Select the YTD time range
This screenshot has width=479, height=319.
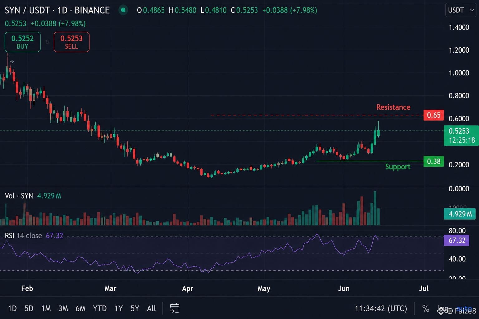click(x=100, y=308)
